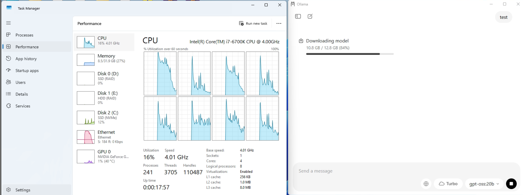The width and height of the screenshot is (523, 195).
Task: Click the first logical processor graph
Action: tap(160, 73)
